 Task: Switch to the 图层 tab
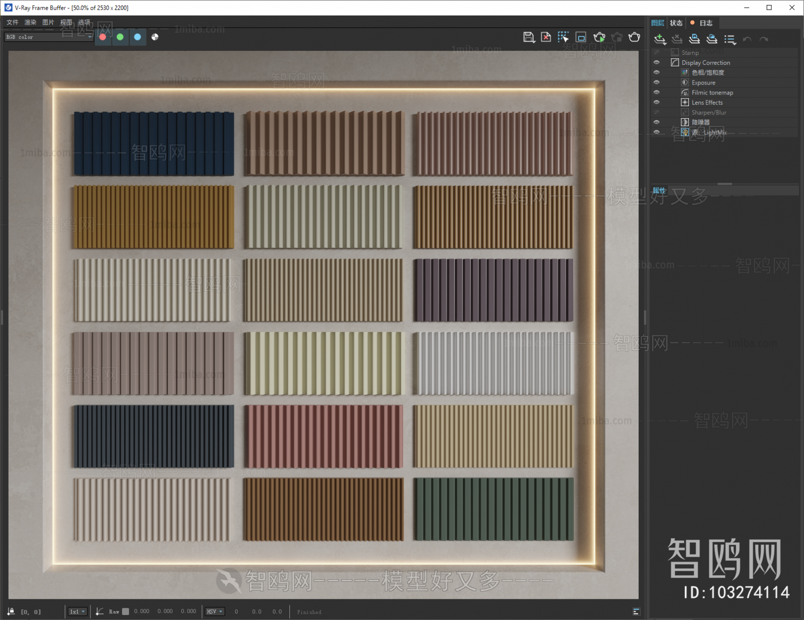pos(658,23)
